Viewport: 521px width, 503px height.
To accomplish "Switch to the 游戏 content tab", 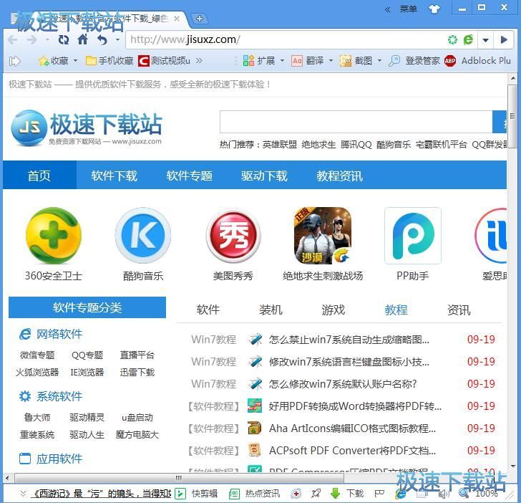I will coord(333,310).
